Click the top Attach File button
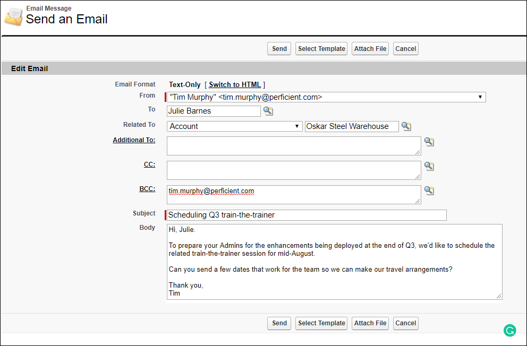 (370, 49)
